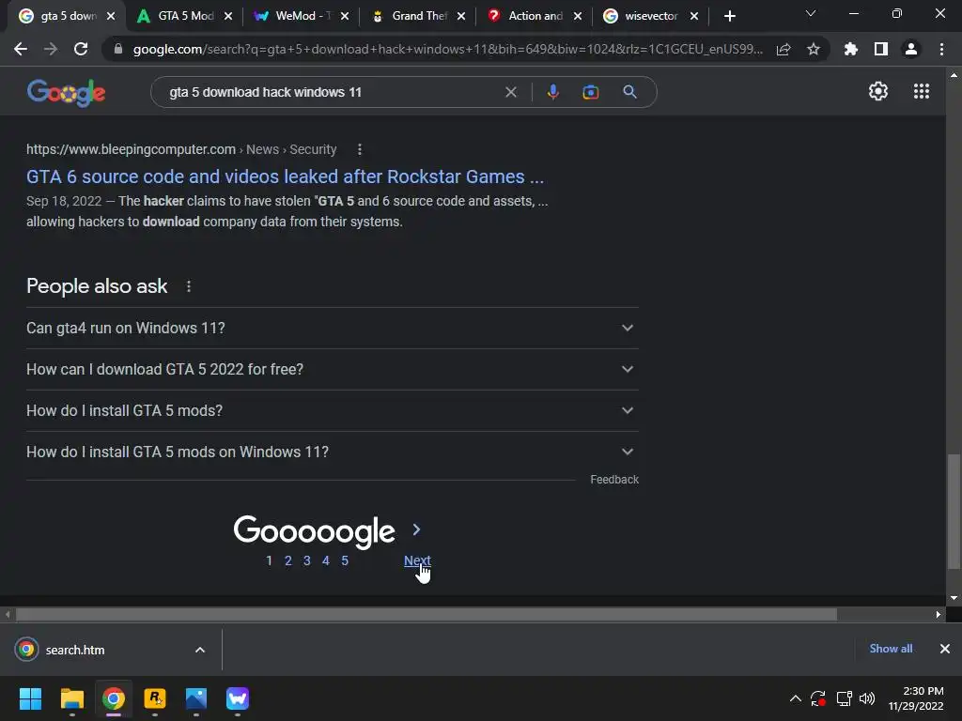Open GTA 6 source code leaked article

286,176
